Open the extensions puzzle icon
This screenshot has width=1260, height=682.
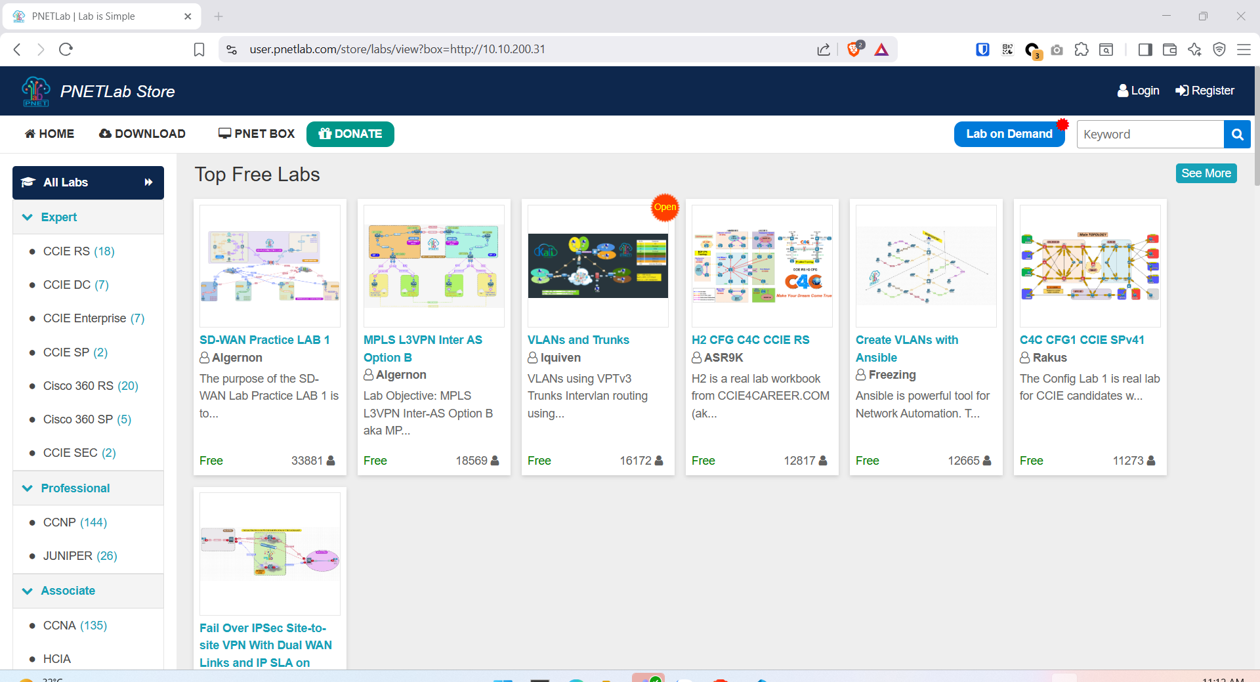coord(1081,49)
